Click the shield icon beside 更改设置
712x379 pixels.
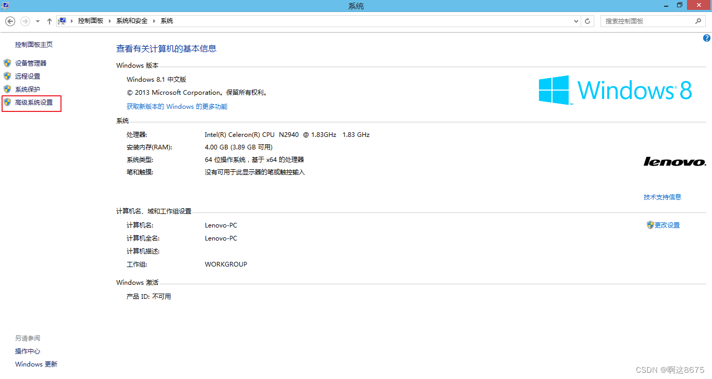(650, 225)
